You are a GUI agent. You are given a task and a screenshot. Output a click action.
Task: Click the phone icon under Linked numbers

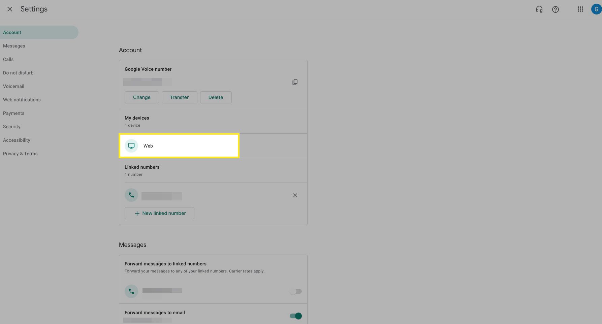[131, 195]
